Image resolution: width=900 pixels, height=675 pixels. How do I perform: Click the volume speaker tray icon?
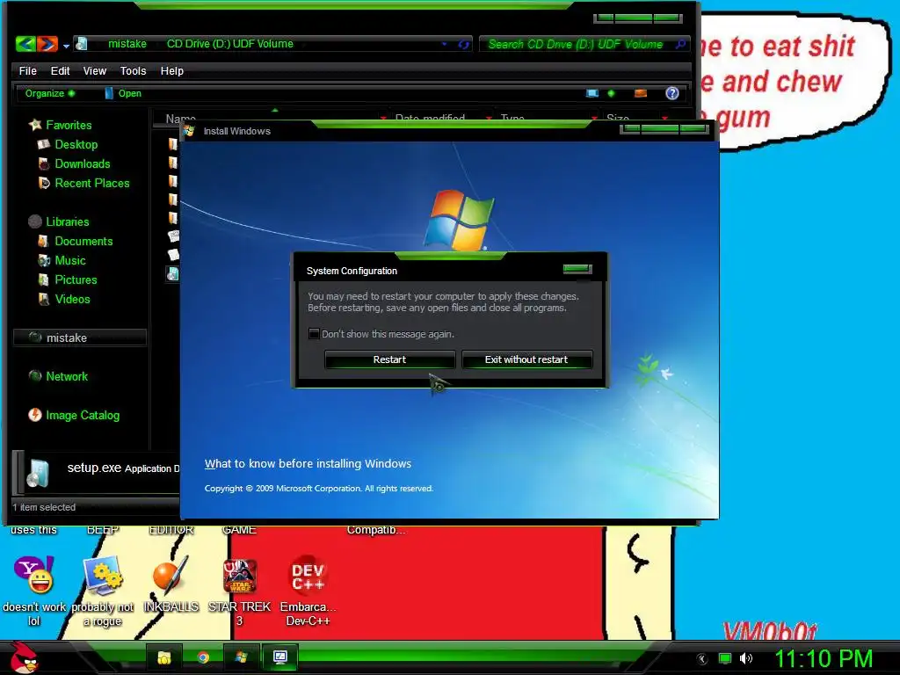pyautogui.click(x=745, y=659)
